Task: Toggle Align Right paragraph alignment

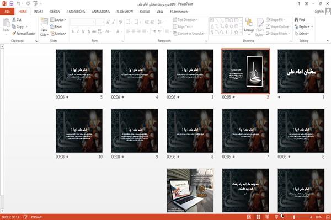Action: [x=138, y=31]
